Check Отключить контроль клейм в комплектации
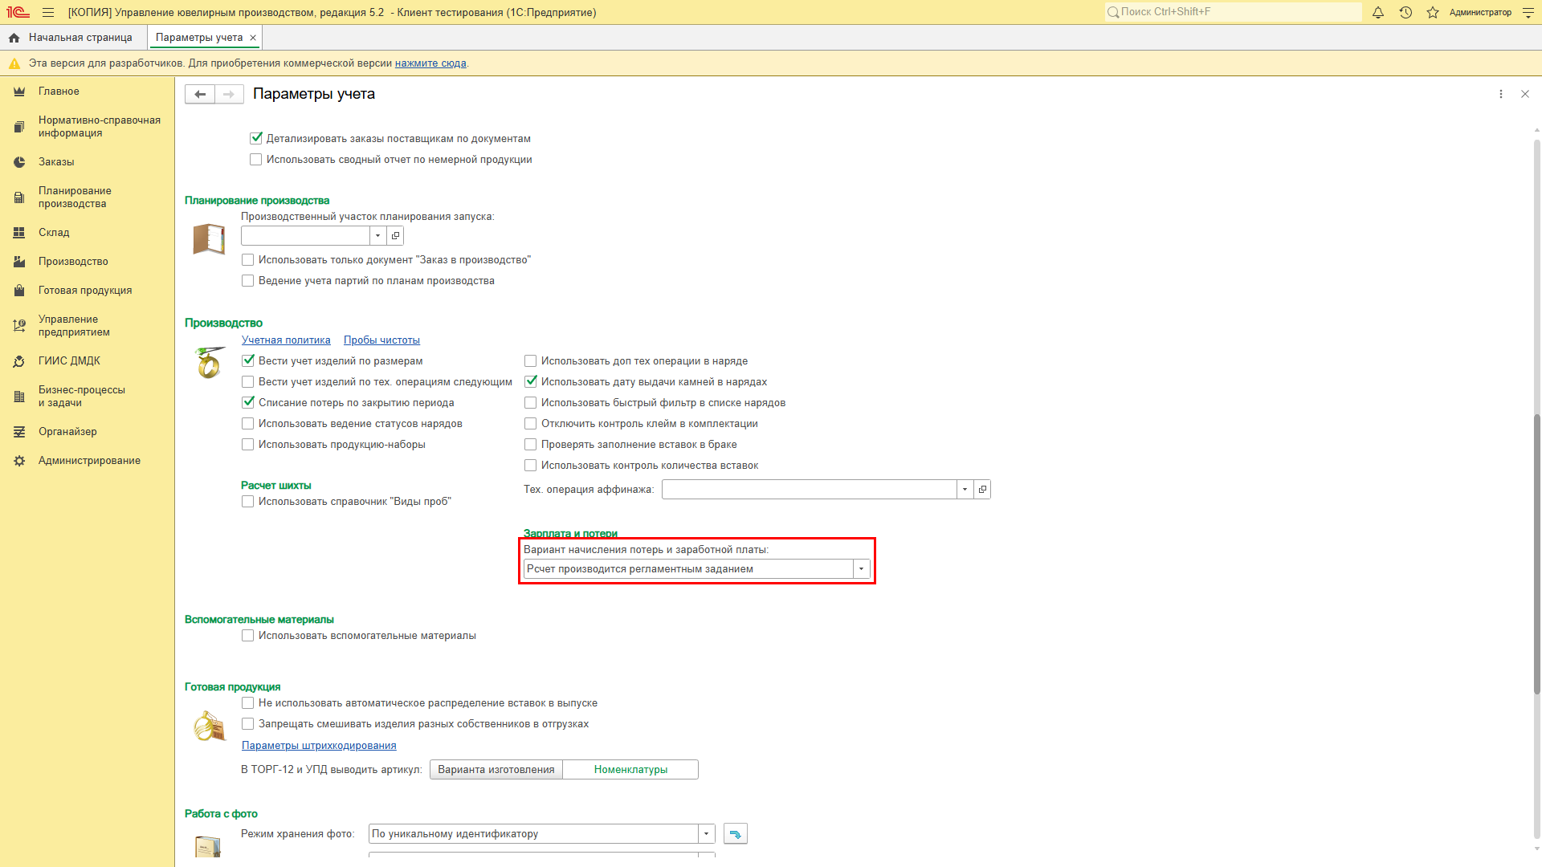 (531, 423)
